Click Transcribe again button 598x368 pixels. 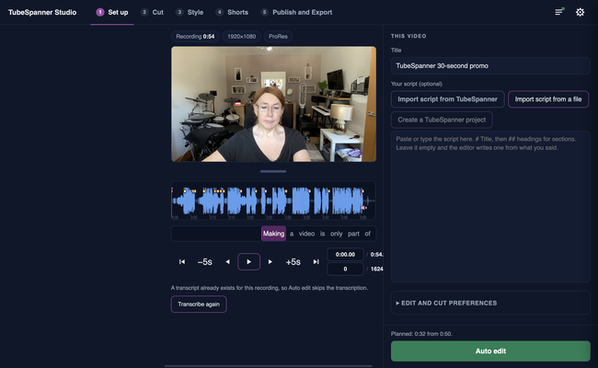tap(199, 305)
